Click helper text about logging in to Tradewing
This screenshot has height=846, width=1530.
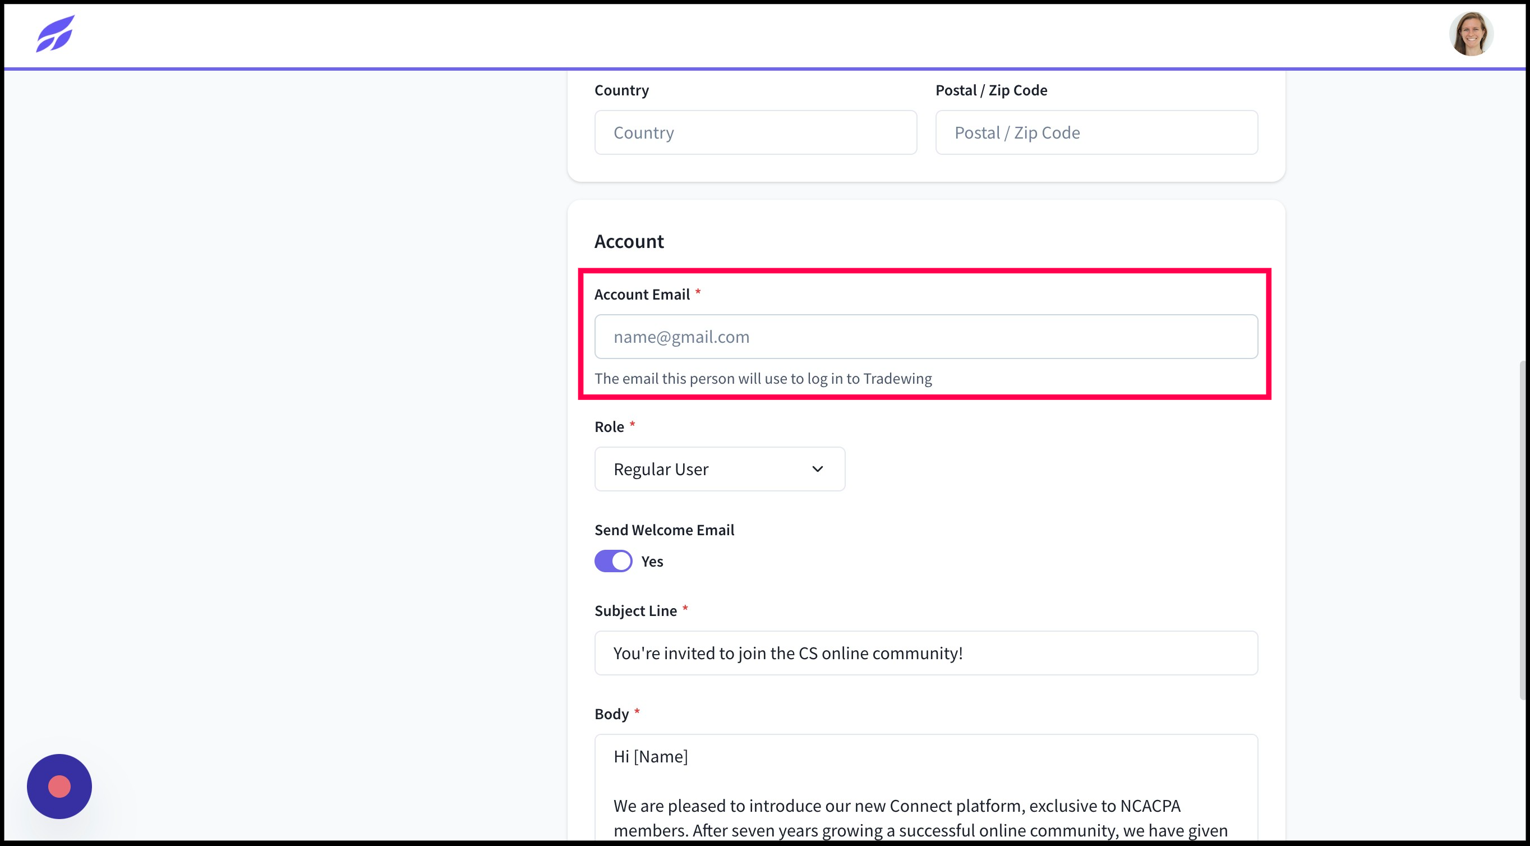point(763,379)
